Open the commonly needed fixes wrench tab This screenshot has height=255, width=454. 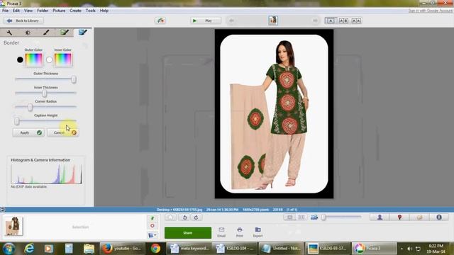tap(9, 33)
